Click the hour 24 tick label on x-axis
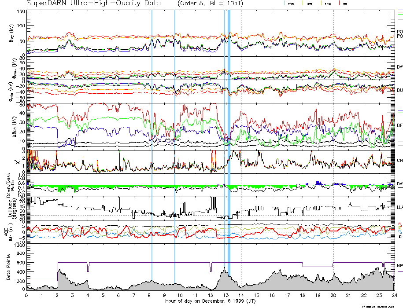This screenshot has height=308, width=403. point(394,295)
